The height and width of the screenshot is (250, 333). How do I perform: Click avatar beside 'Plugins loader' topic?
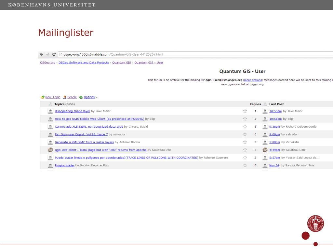coord(50,165)
